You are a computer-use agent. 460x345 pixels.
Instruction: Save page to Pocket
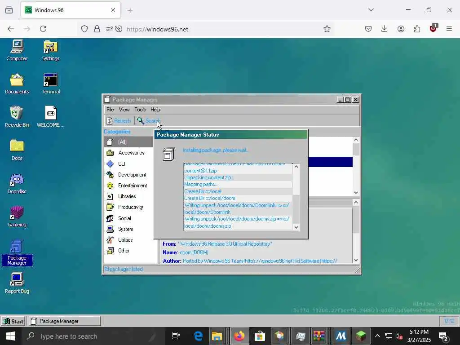(x=368, y=29)
